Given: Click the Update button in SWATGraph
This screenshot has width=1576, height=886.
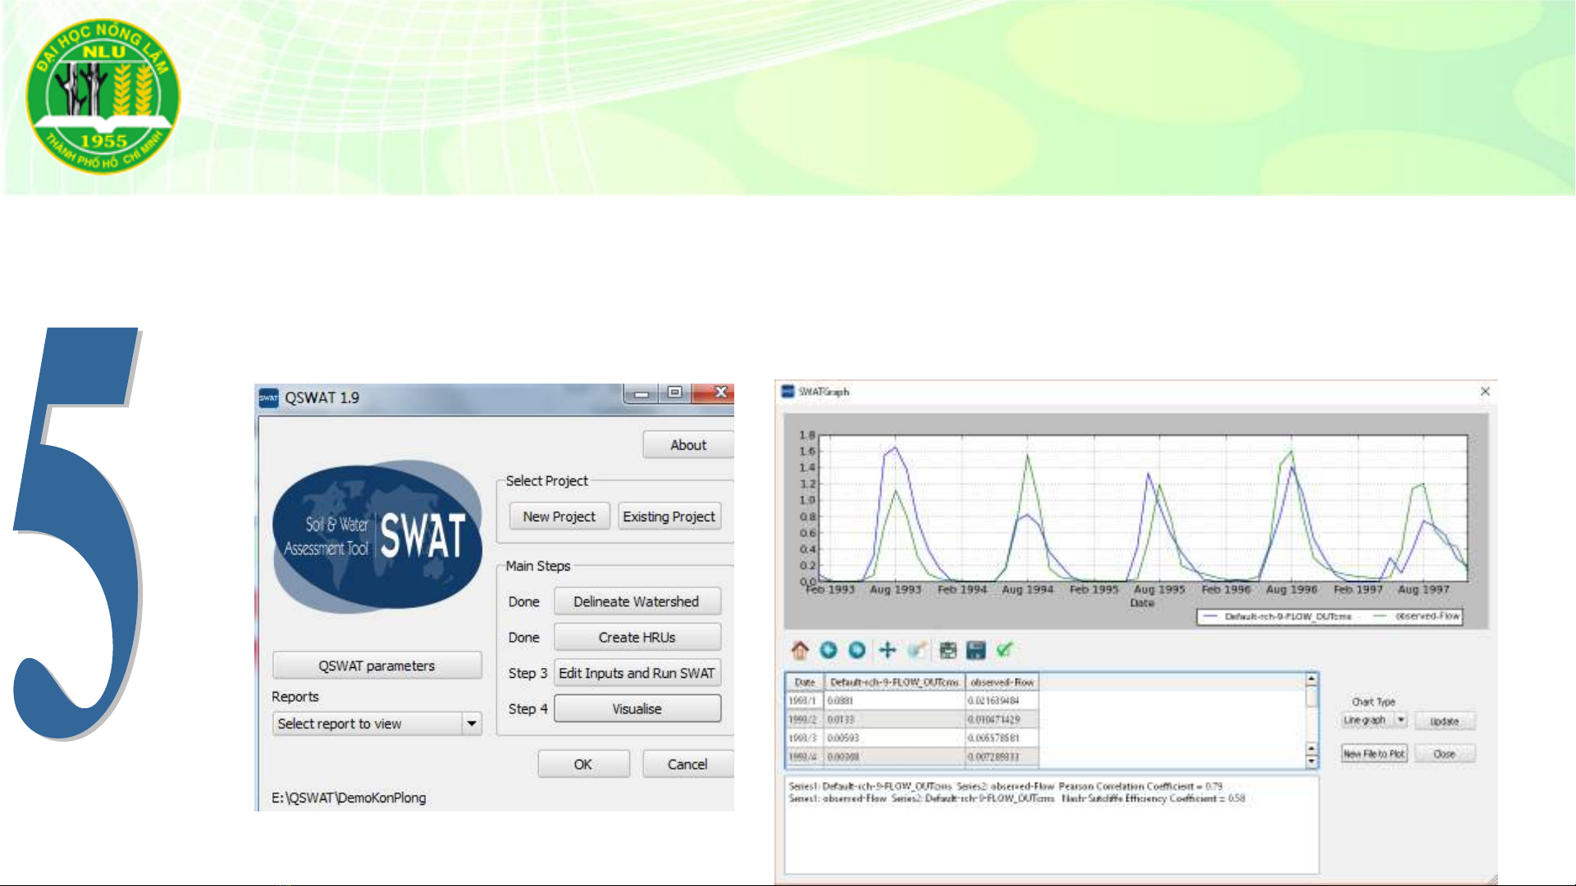Looking at the screenshot, I should [1444, 721].
